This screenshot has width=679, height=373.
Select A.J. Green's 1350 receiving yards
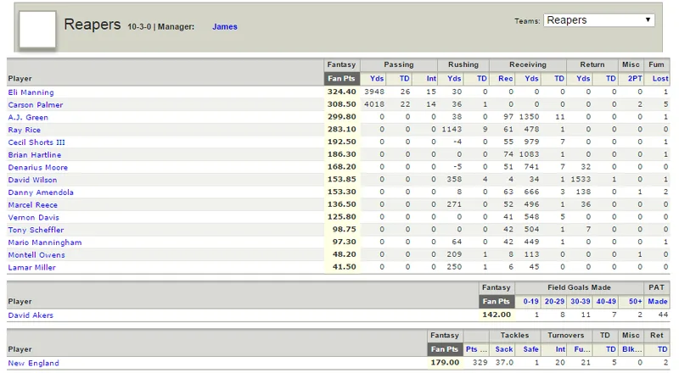coord(529,117)
